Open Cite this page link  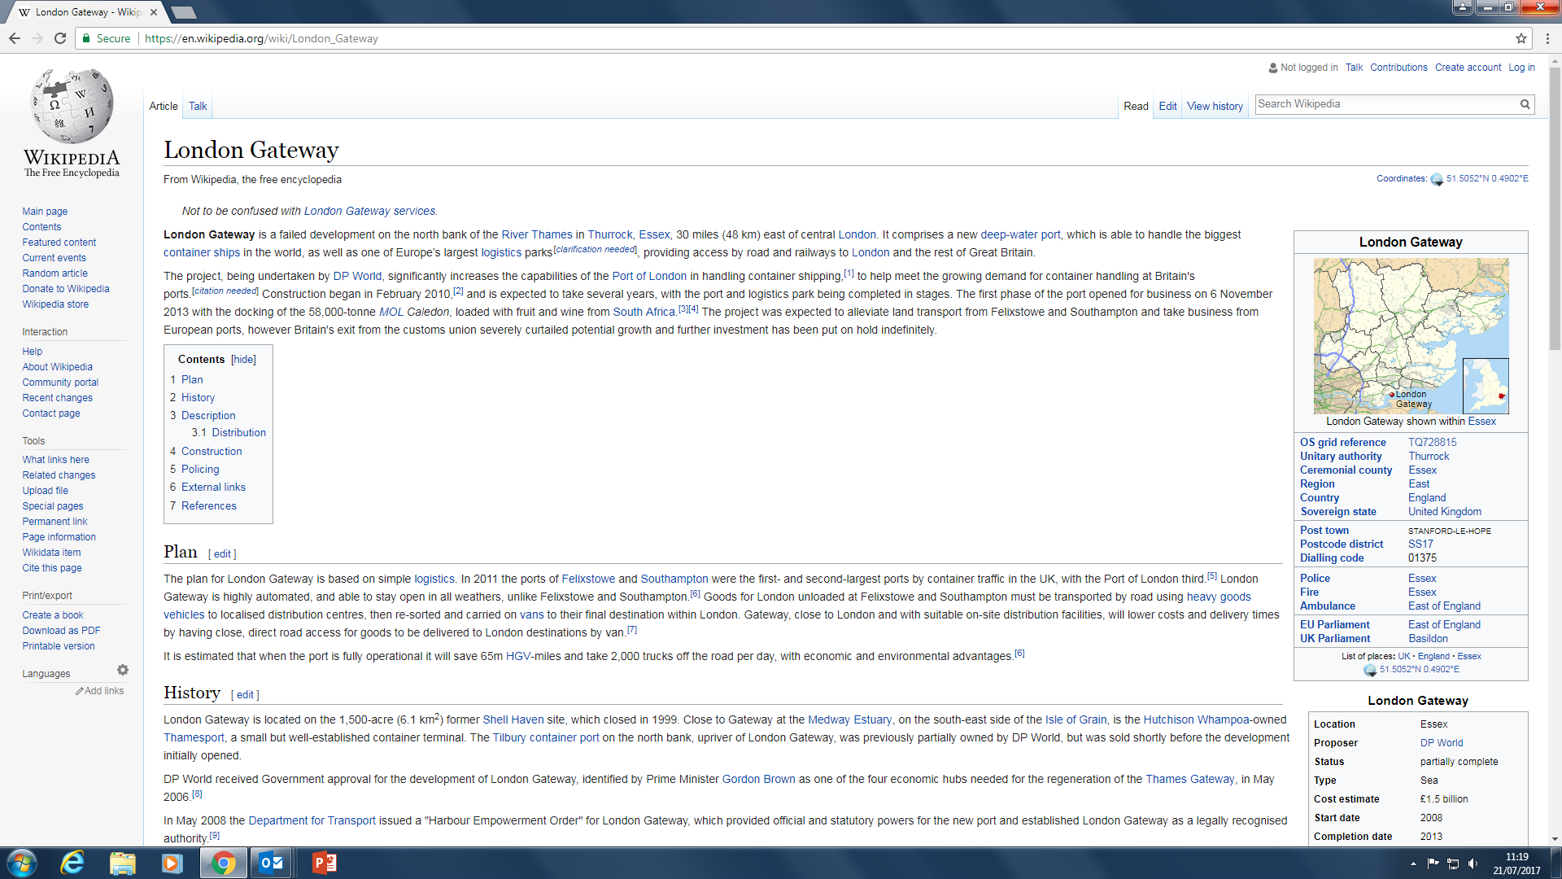(52, 569)
